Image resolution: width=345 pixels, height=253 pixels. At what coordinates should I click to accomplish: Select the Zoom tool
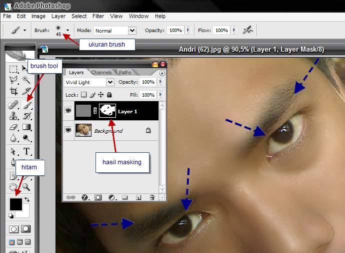[26, 187]
